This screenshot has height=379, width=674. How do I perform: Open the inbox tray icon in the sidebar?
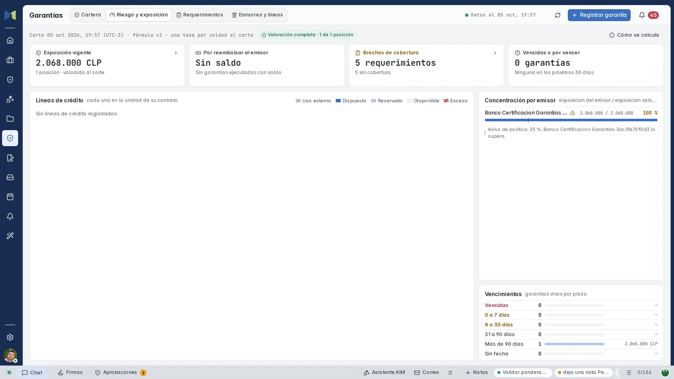(10, 177)
